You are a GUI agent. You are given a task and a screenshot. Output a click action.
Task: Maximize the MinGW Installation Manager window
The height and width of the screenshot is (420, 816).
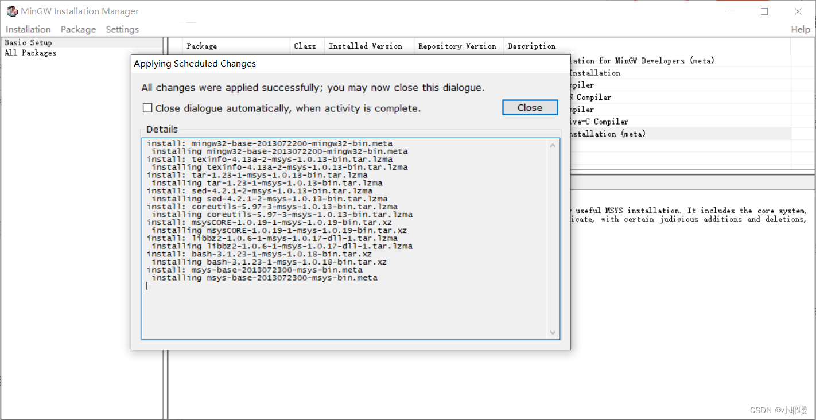coord(764,11)
